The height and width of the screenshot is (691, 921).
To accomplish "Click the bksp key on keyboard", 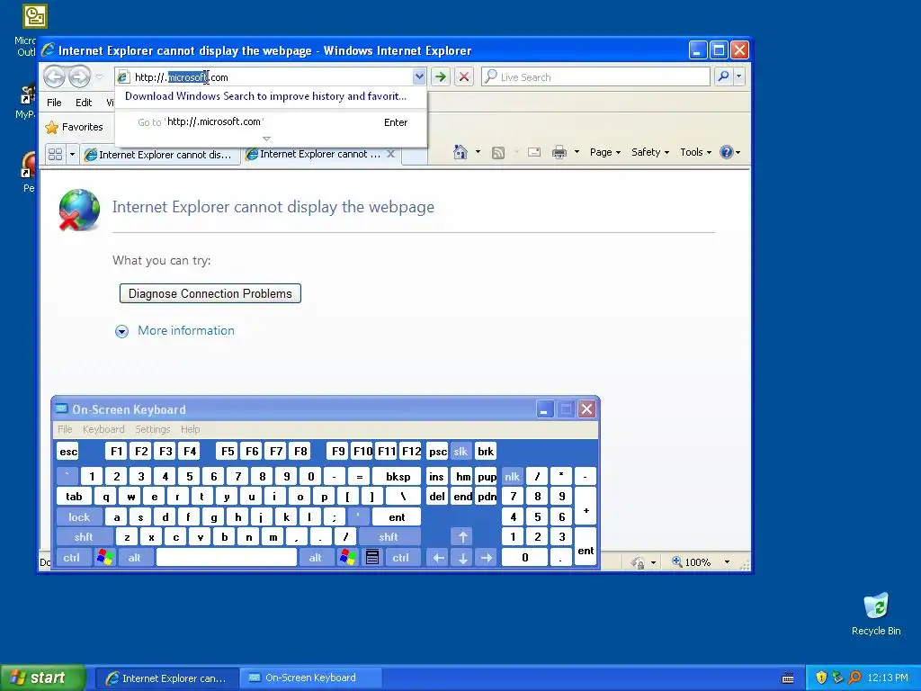I will click(x=398, y=477).
